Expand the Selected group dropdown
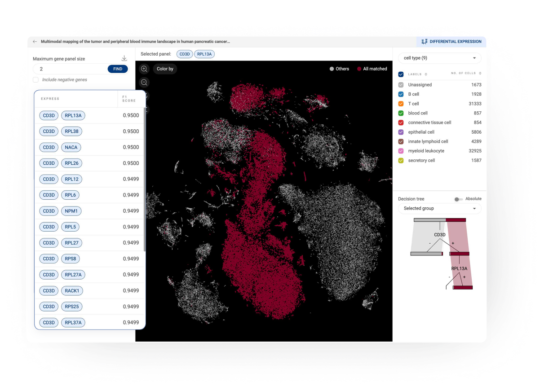Image resolution: width=540 pixels, height=386 pixels. tap(439, 208)
